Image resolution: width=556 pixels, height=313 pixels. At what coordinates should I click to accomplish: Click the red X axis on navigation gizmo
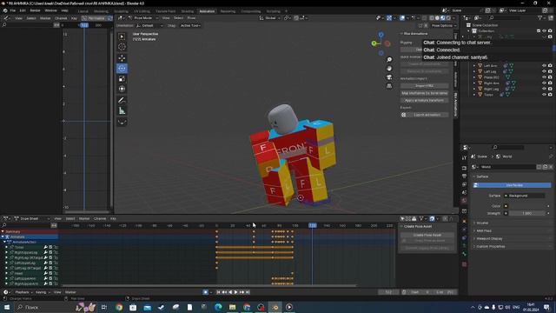tap(387, 43)
